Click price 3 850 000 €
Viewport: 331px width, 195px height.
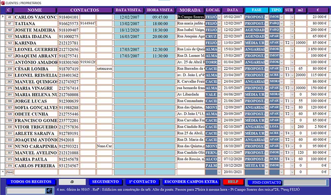coord(317,49)
